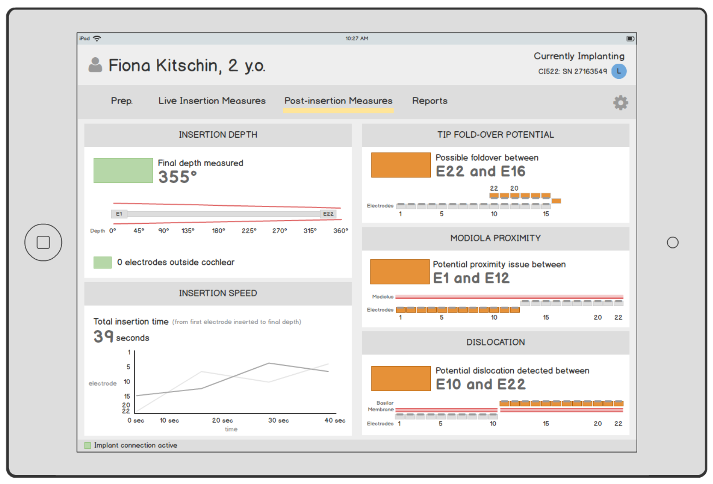713x484 pixels.
Task: Click the green implant connection indicator
Action: pos(88,445)
